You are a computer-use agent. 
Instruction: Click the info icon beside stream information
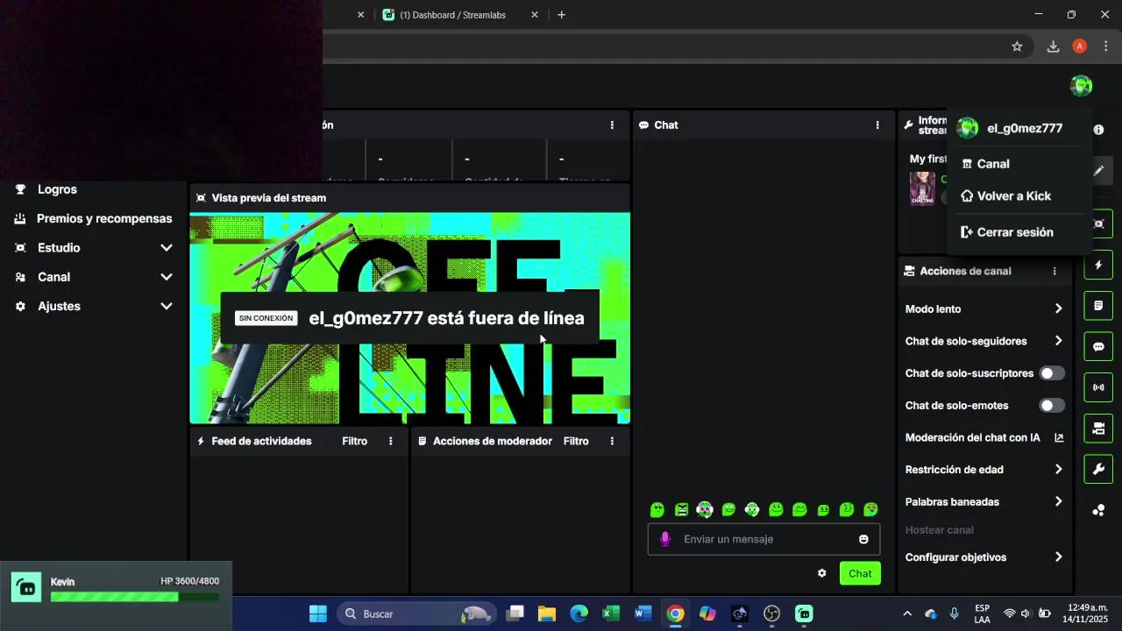(x=1098, y=130)
